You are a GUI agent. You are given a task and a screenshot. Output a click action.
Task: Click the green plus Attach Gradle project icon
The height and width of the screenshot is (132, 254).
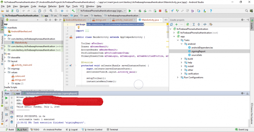[176, 24]
